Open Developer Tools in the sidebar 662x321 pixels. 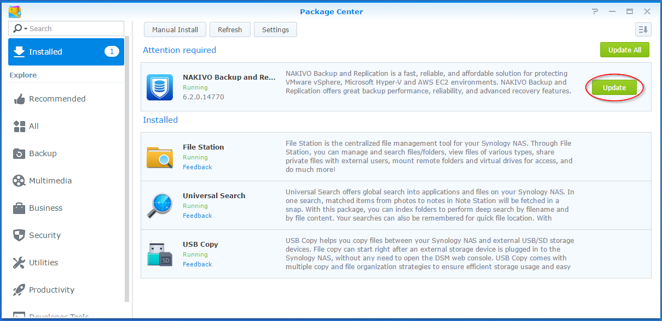click(56, 316)
